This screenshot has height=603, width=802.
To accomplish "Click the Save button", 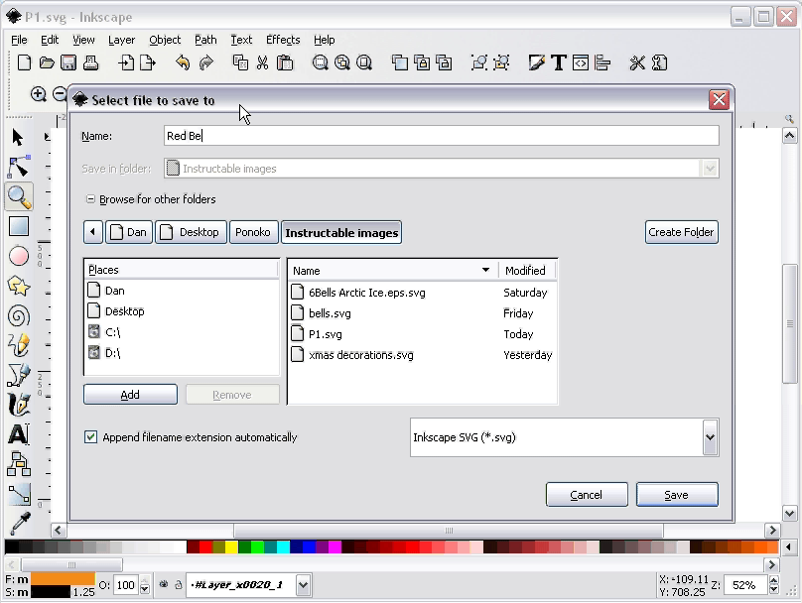I will tap(677, 495).
